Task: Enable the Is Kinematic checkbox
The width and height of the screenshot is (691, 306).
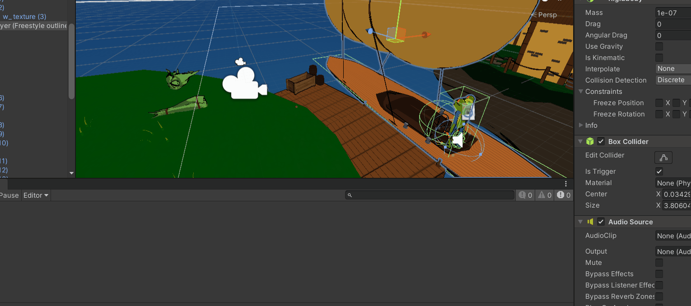Action: 659,58
